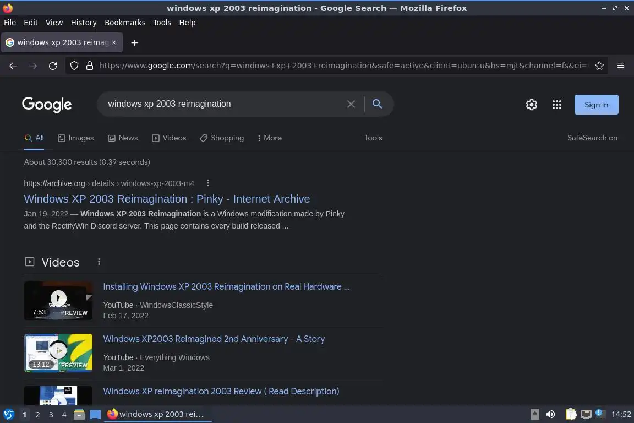Viewport: 634px width, 423px height.
Task: Open the taskbar start menu icon
Action: point(8,414)
